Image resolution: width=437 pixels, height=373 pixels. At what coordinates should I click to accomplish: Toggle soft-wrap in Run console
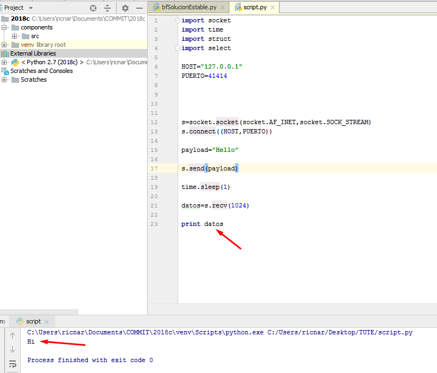click(12, 364)
